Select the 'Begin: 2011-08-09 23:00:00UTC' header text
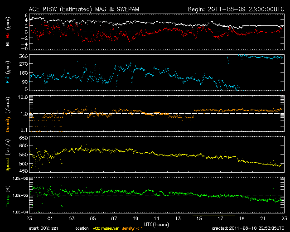Screen dimensions: 290x232 pyautogui.click(x=236, y=9)
